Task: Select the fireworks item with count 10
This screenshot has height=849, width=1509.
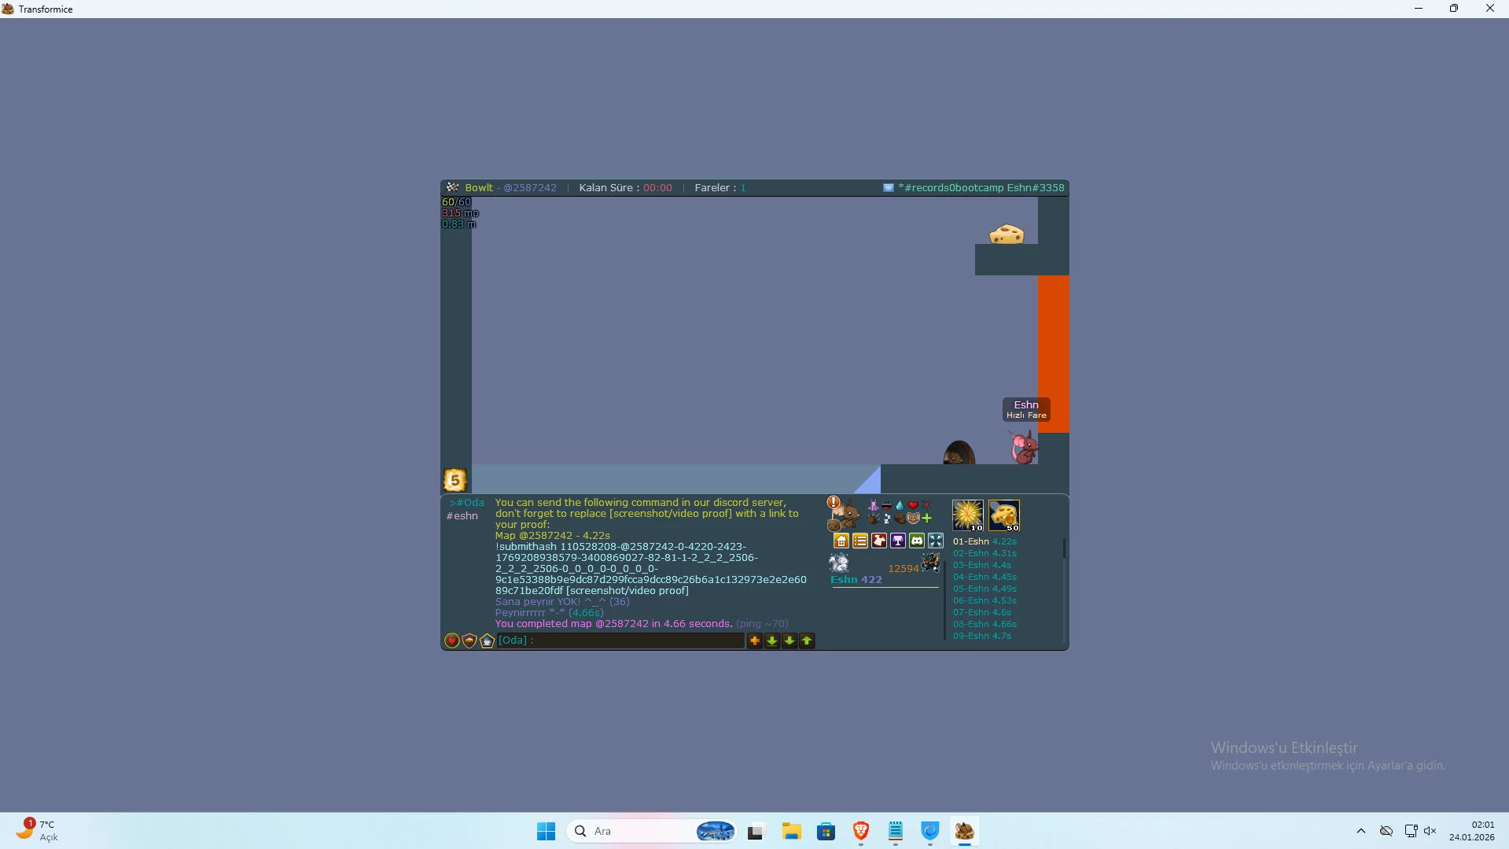Action: click(968, 515)
